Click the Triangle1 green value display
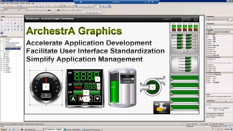Screen dimensions: 233x131 (188, 58)
